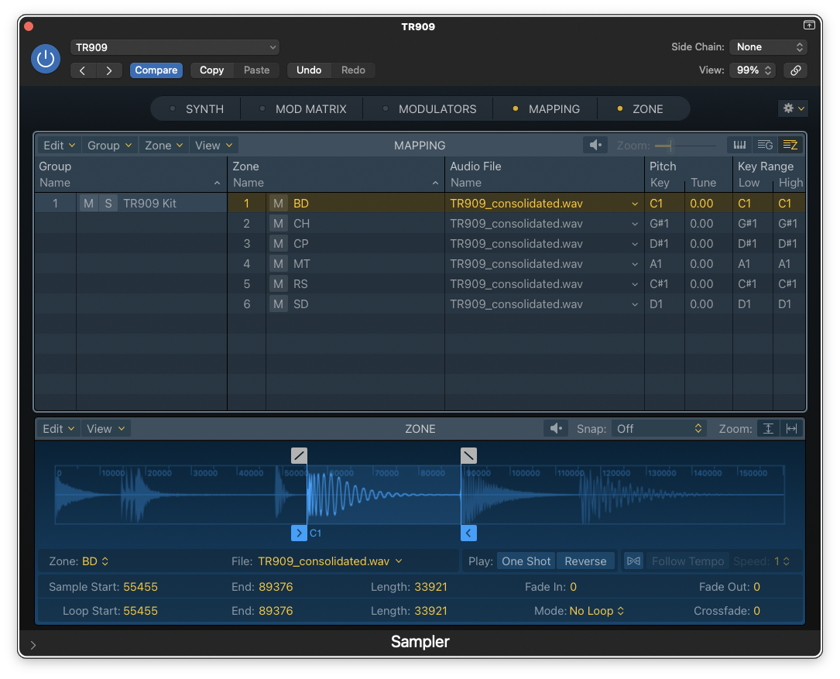This screenshot has width=840, height=679.
Task: Open the Snap Off dropdown
Action: pos(659,429)
